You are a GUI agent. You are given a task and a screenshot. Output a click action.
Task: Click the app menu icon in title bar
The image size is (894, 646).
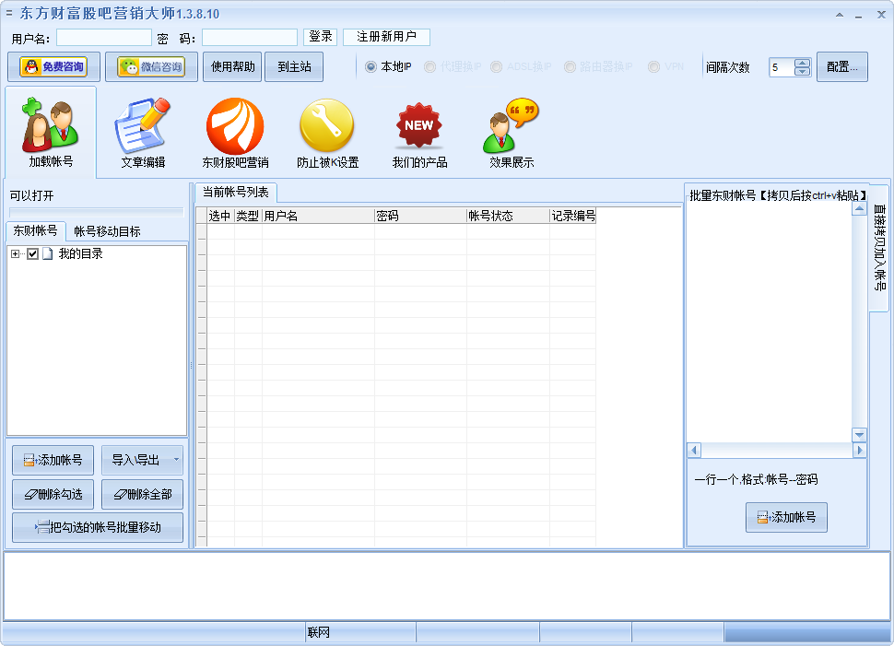9,13
